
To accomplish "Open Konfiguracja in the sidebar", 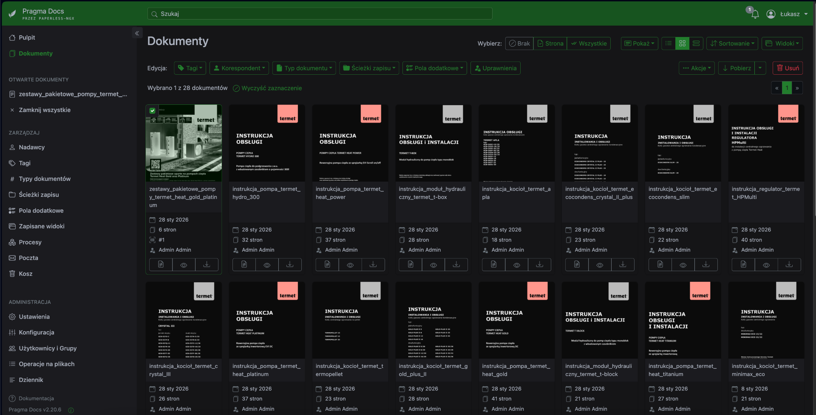I will 36,332.
